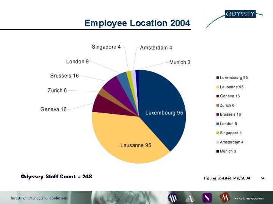Screen dimensions: 273x204
Task: Click the 'Amsterdam 4' legend entry text
Action: click(x=232, y=142)
